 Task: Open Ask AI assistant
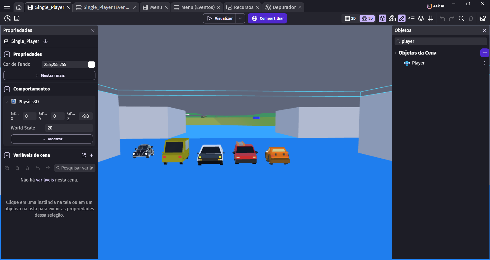436,6
